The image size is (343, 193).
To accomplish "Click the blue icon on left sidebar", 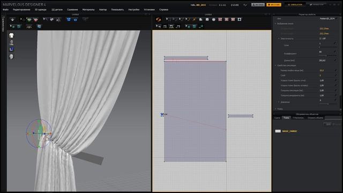I will 11,49.
